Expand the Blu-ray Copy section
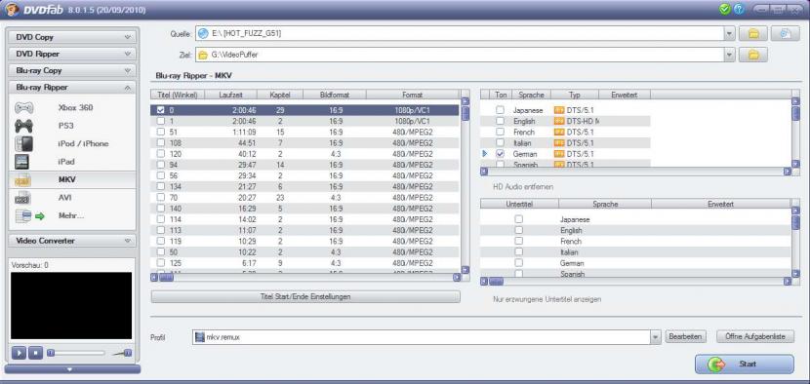810x384 pixels. click(x=72, y=71)
